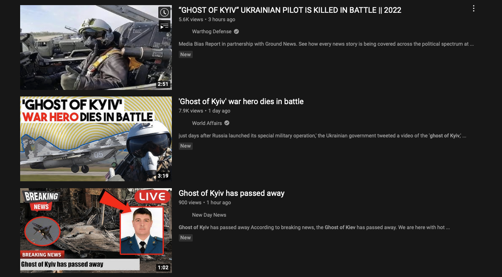502x277 pixels.
Task: Click the 3:19 duration label
Action: tap(163, 176)
